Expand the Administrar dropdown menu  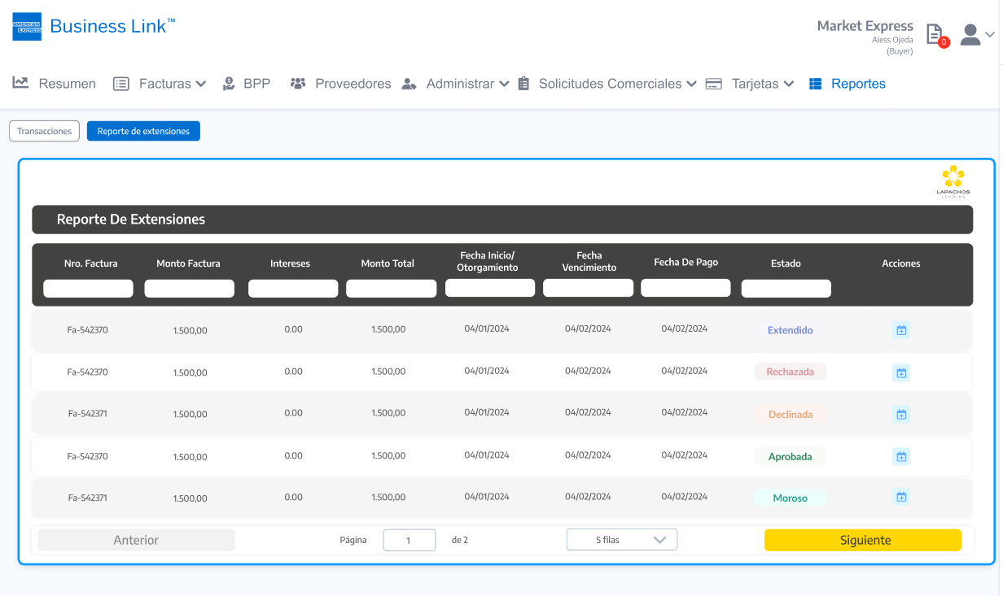pos(456,84)
